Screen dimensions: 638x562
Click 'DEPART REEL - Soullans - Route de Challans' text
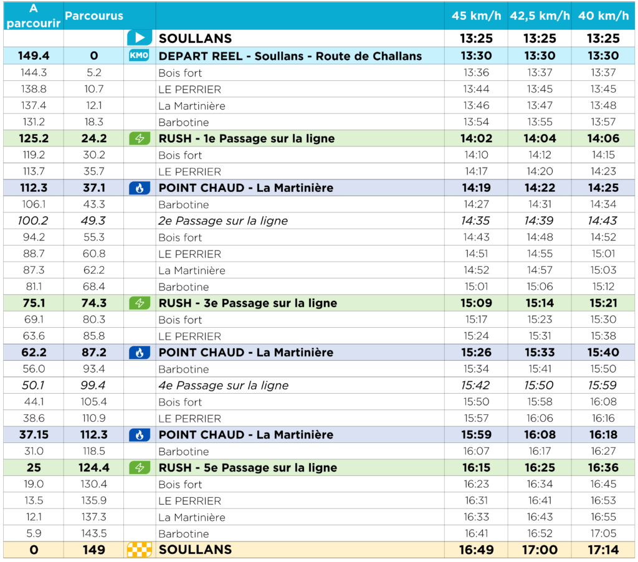pos(290,56)
